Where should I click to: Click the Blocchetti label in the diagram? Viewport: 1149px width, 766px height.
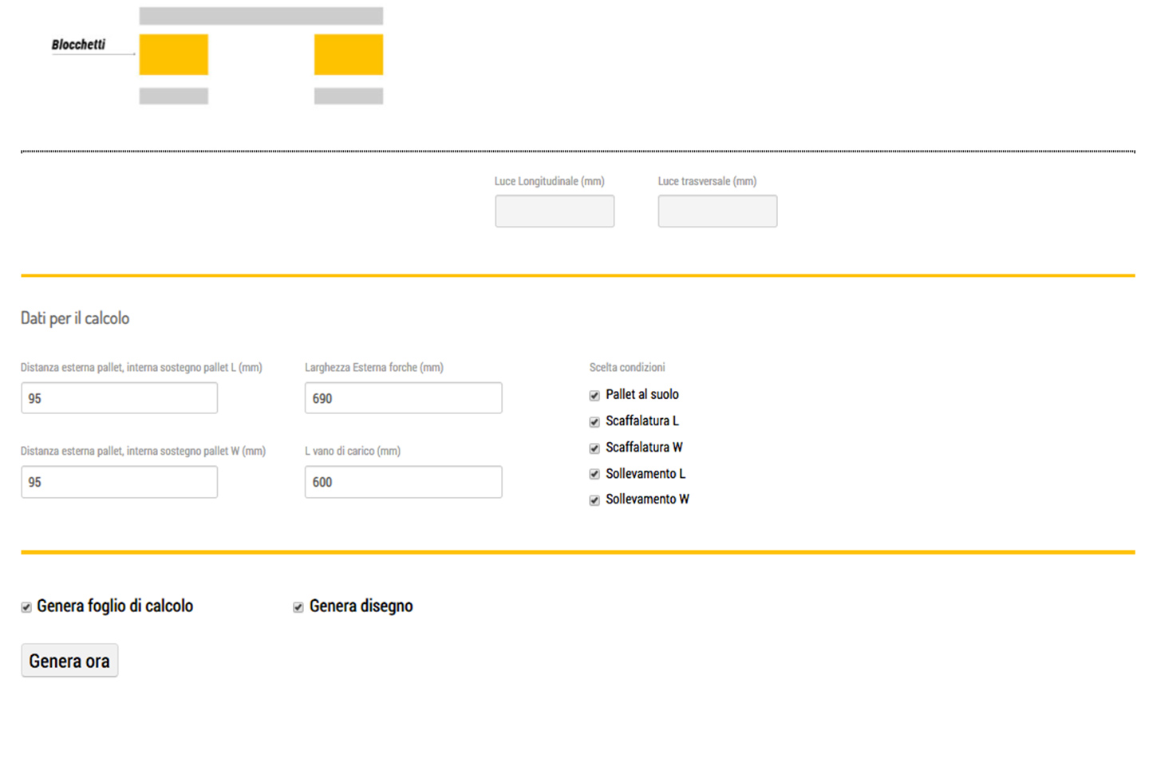78,45
